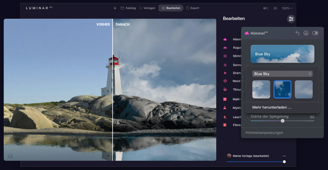This screenshot has height=170, width=328.
Task: Open the Katalog tab
Action: [128, 8]
